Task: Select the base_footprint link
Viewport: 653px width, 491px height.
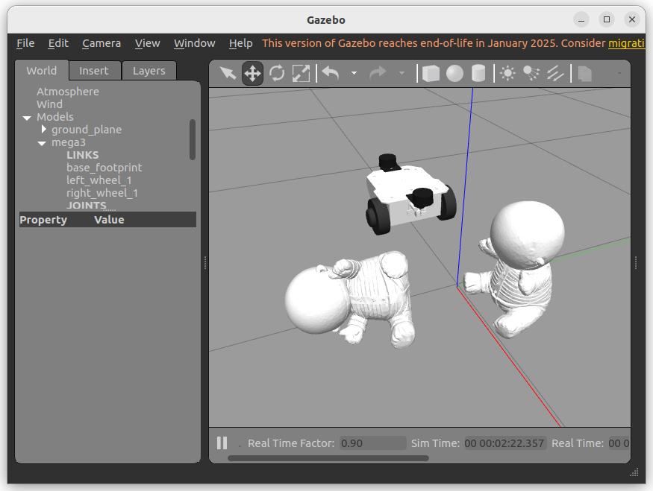Action: pos(104,168)
